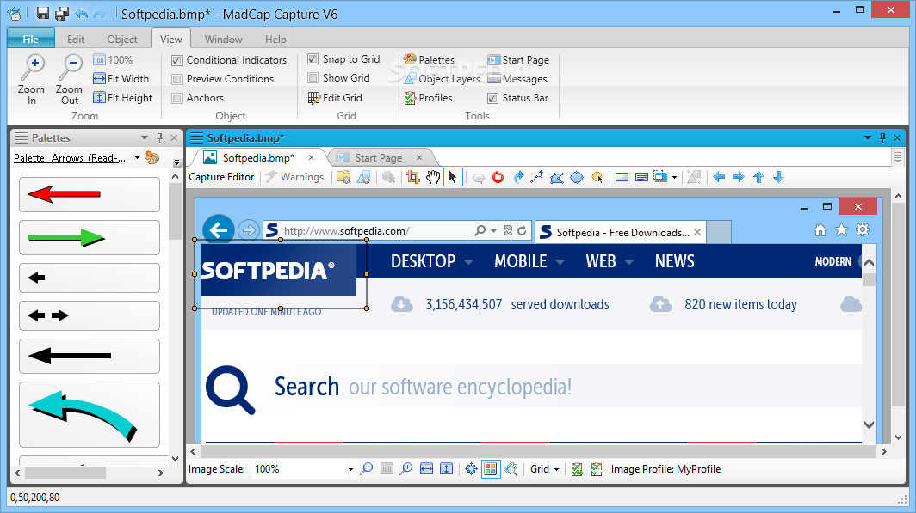The width and height of the screenshot is (916, 513).
Task: Click the blue left arrow in toolbar
Action: (x=719, y=177)
